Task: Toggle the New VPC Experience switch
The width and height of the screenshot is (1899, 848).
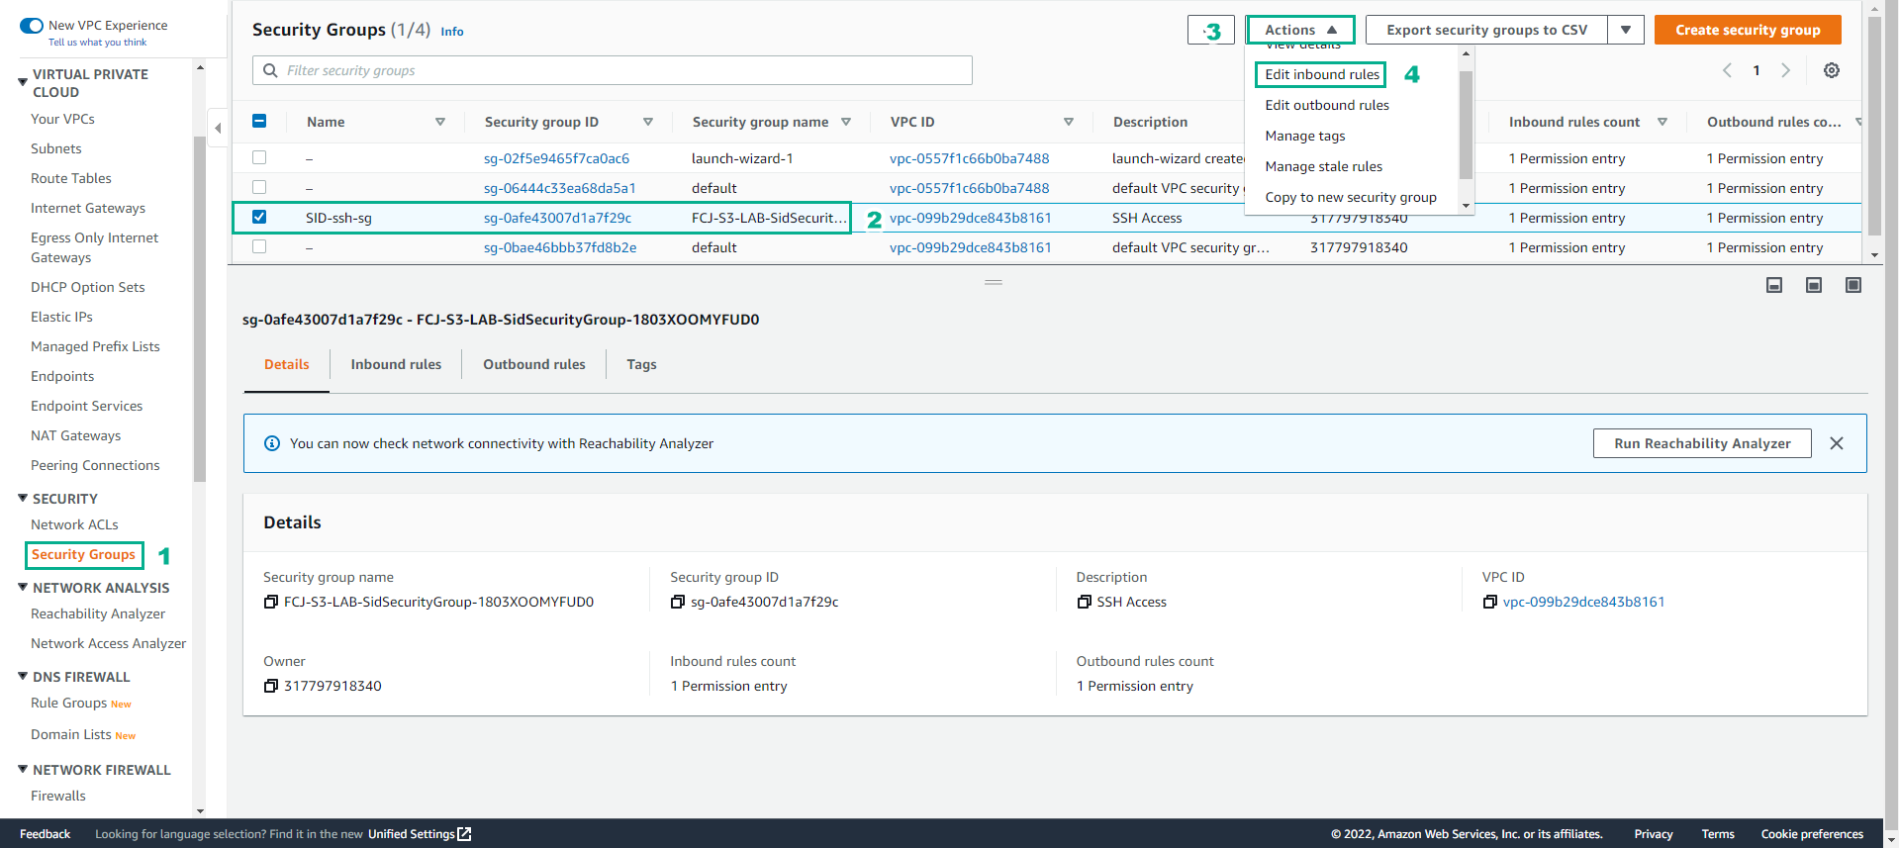Action: pyautogui.click(x=32, y=26)
